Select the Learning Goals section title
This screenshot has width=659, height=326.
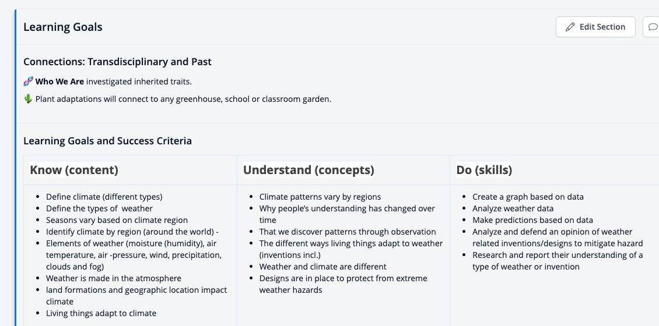coord(63,27)
